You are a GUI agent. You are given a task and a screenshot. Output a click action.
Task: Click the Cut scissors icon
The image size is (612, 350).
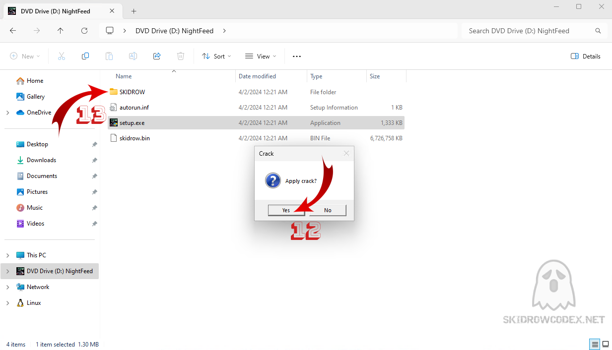tap(62, 56)
